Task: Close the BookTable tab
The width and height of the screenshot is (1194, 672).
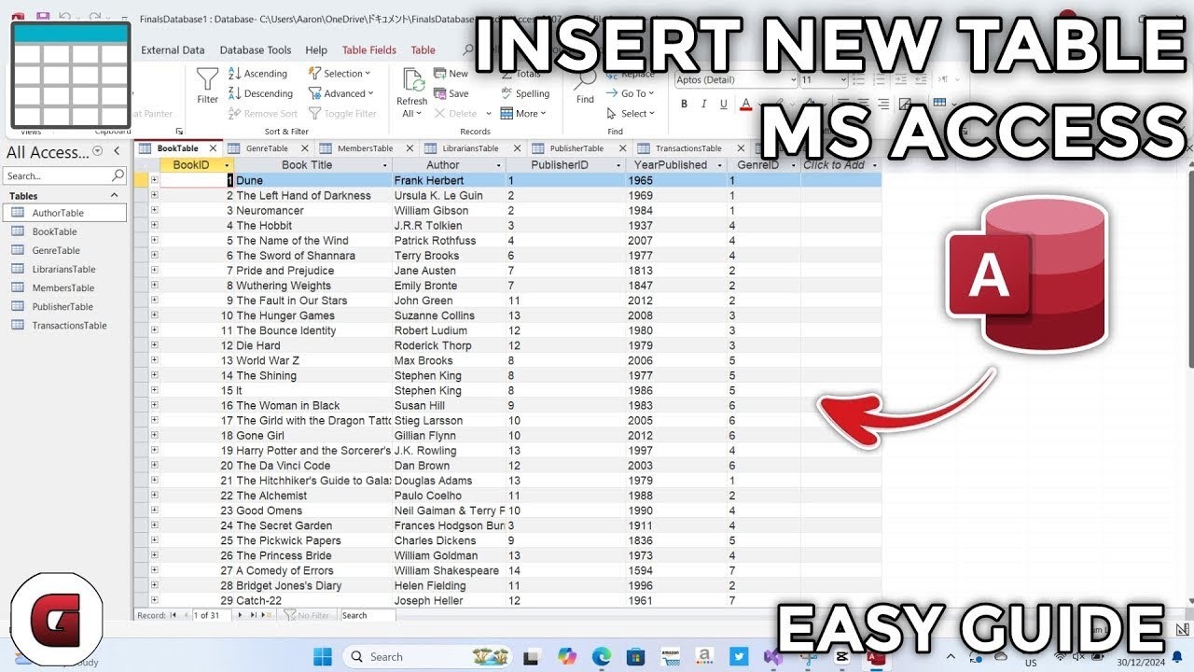Action: click(x=213, y=148)
